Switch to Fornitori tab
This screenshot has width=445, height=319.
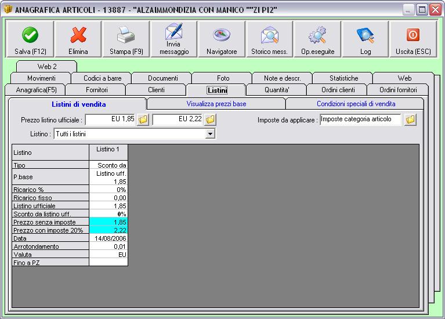96,90
